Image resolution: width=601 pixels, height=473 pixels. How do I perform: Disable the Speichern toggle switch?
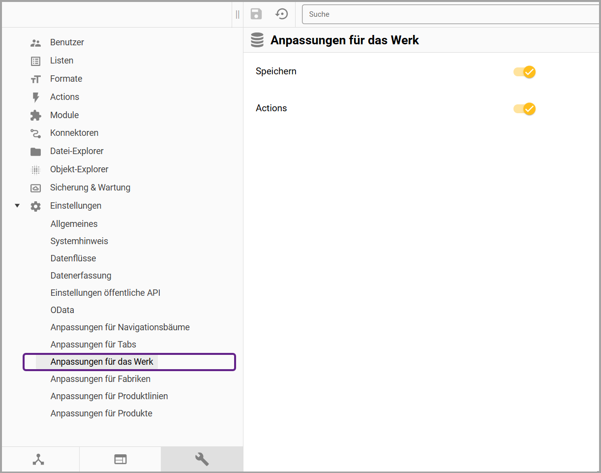(x=524, y=72)
